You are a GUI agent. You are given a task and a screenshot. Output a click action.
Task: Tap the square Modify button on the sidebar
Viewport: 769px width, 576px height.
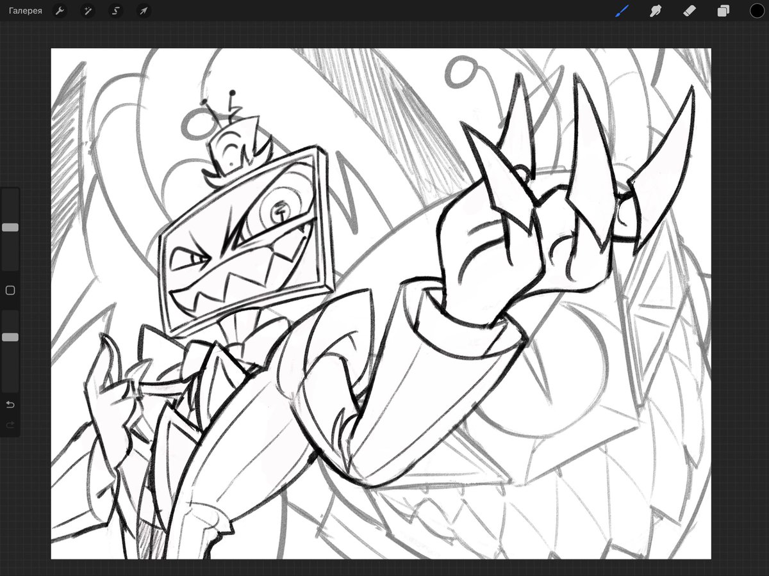point(10,291)
